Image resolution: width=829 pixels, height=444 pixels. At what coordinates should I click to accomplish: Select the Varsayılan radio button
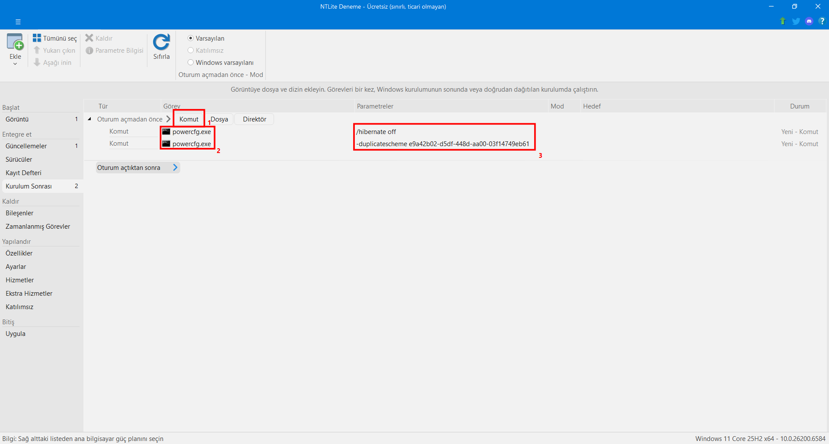(191, 38)
